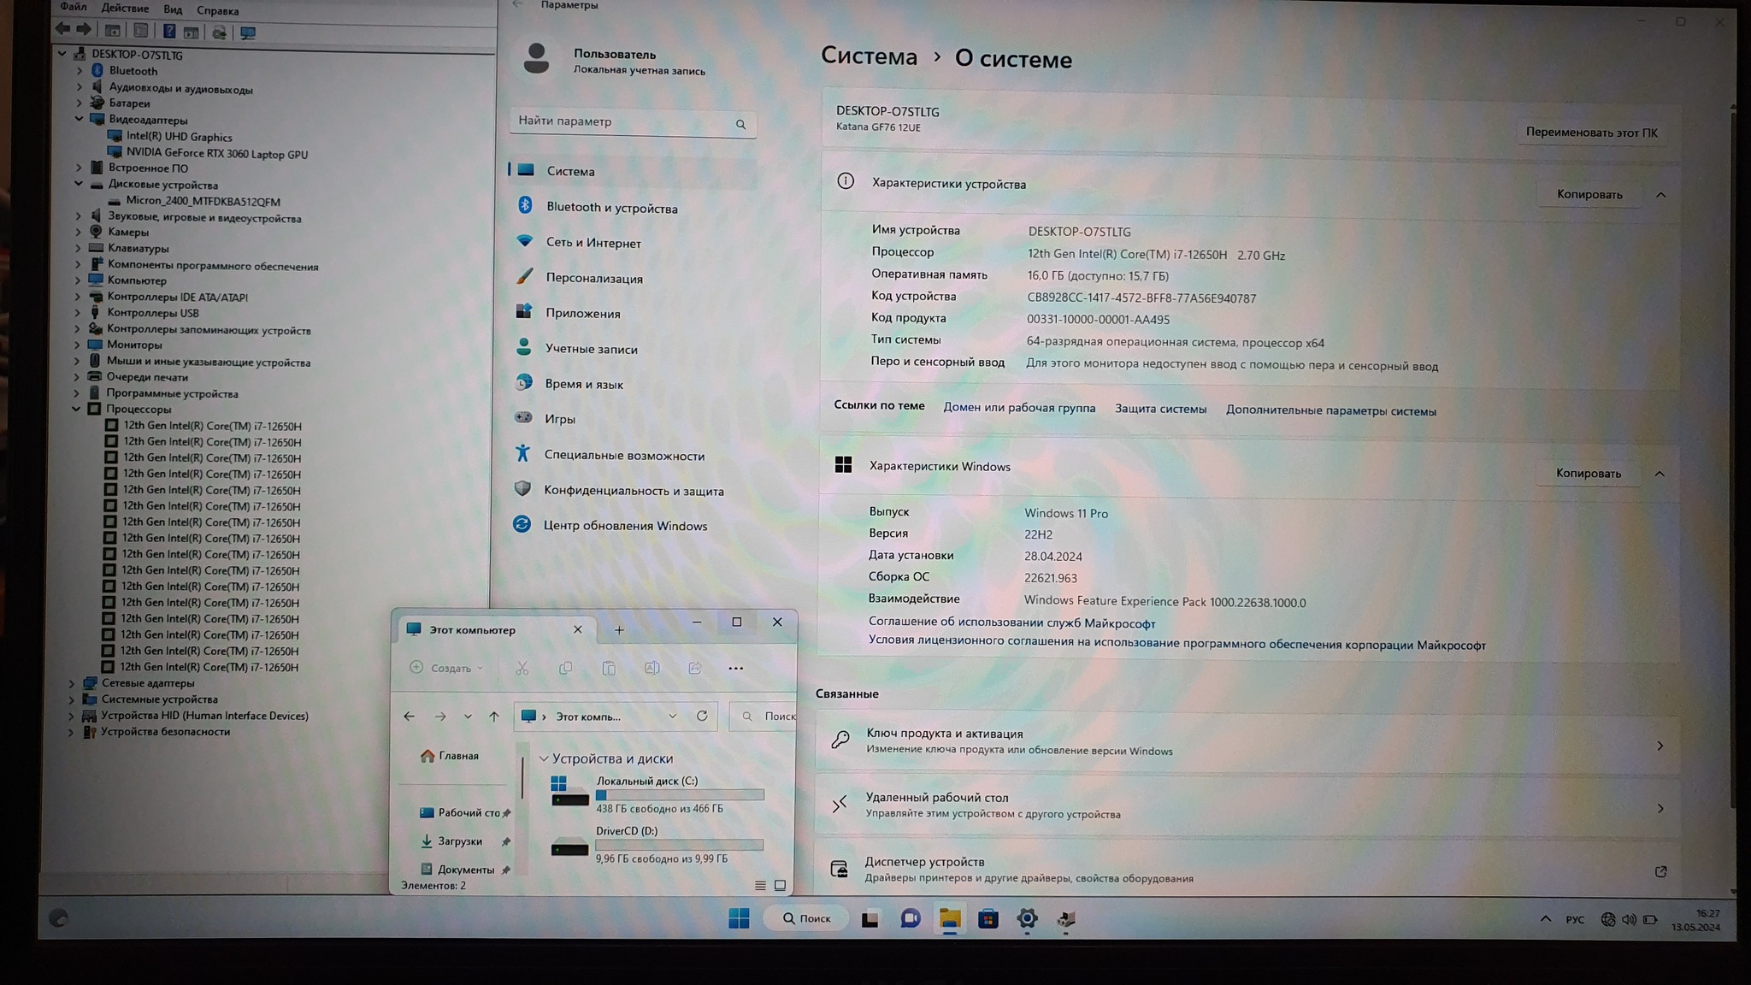Click the Refresh icon next to address bar
Viewport: 1751px width, 985px height.
pos(702,716)
